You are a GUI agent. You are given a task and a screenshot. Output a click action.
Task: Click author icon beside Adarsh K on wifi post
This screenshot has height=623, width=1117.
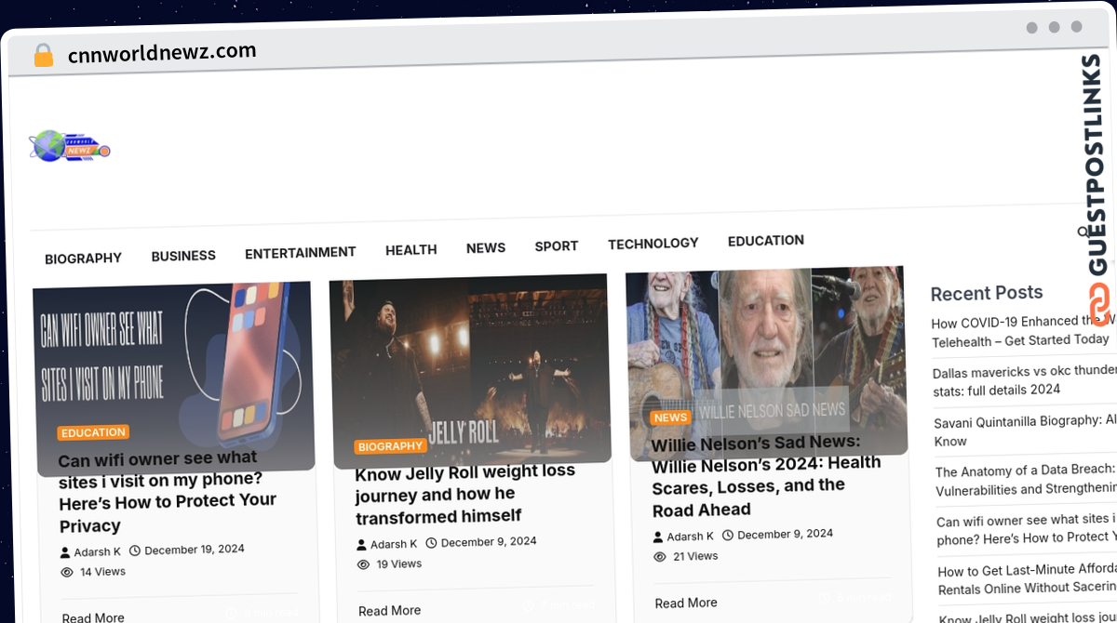(x=65, y=552)
